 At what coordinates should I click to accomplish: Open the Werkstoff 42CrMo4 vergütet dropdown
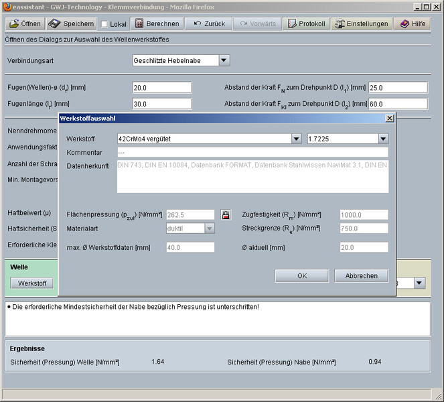pos(296,139)
